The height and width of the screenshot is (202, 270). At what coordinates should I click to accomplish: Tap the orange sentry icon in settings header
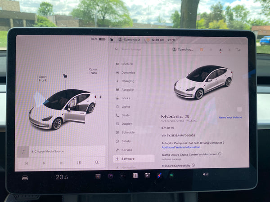202,50
